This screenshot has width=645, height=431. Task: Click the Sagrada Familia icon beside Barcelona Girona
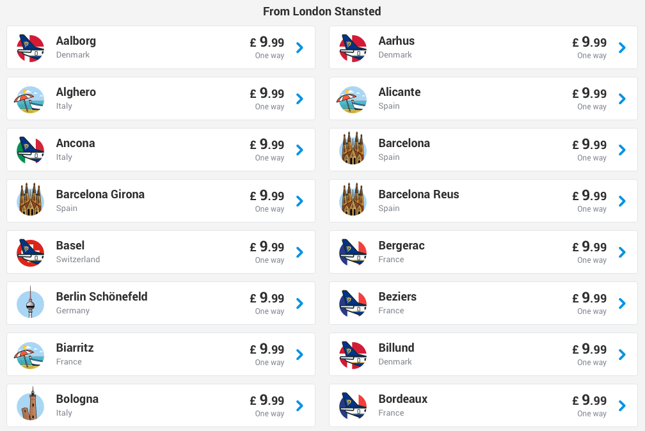[x=31, y=200]
